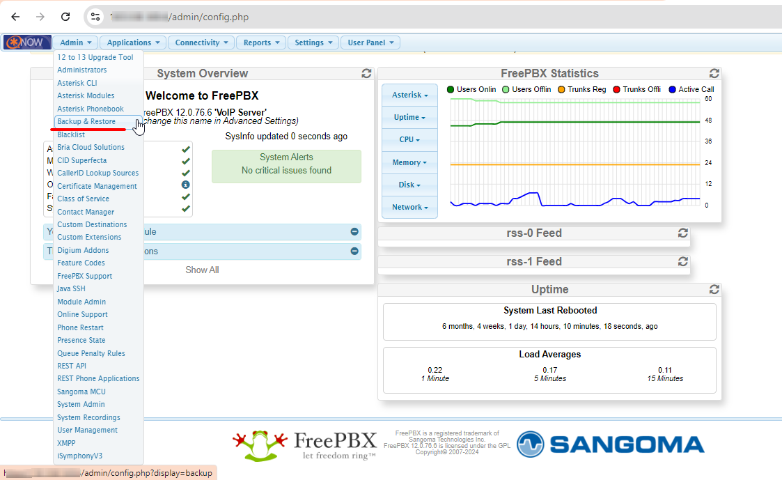The width and height of the screenshot is (782, 480).
Task: Toggle Trunks Offline legend series
Action: [637, 89]
